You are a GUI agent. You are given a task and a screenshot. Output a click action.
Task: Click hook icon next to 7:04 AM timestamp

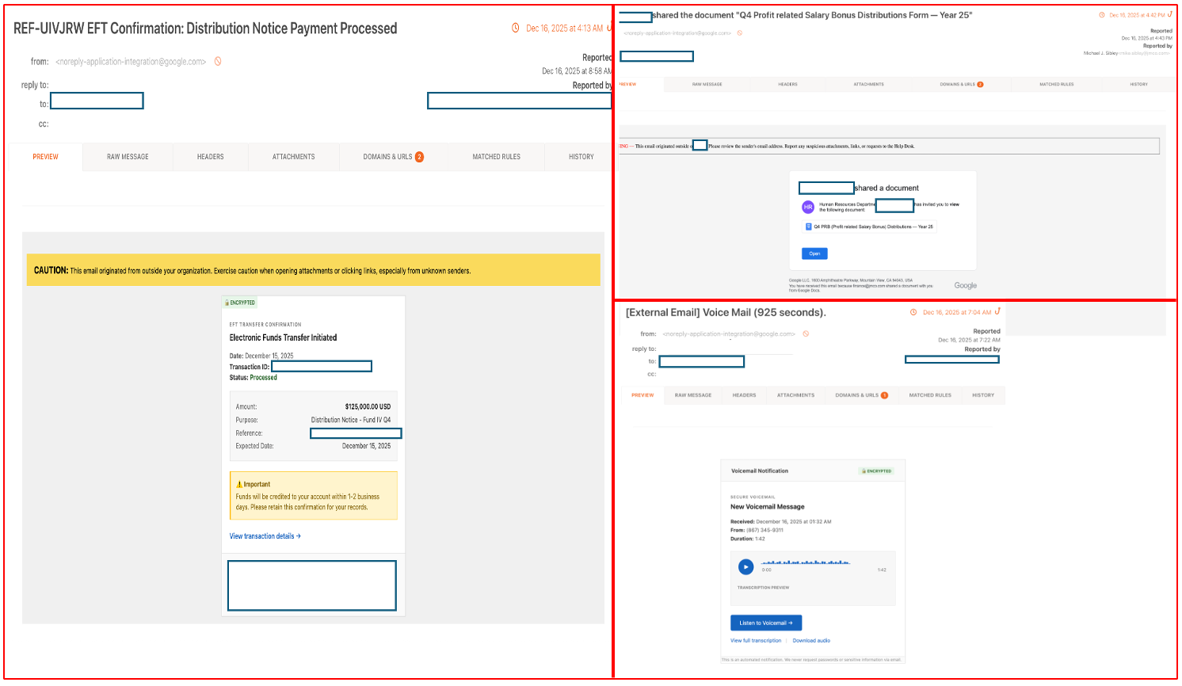pos(997,311)
